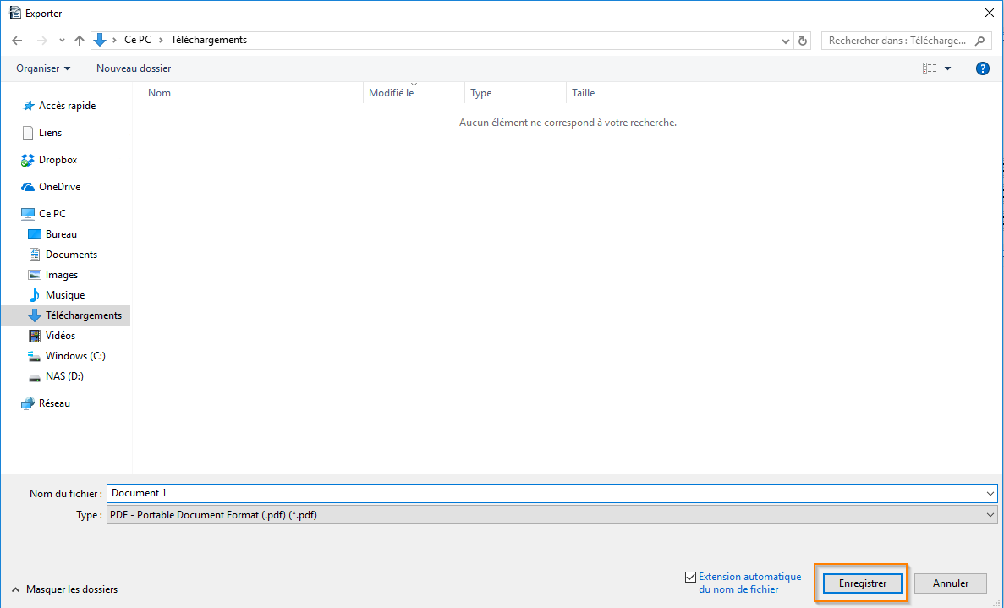Click the Enregistrer button
Image resolution: width=1004 pixels, height=608 pixels.
pos(862,583)
